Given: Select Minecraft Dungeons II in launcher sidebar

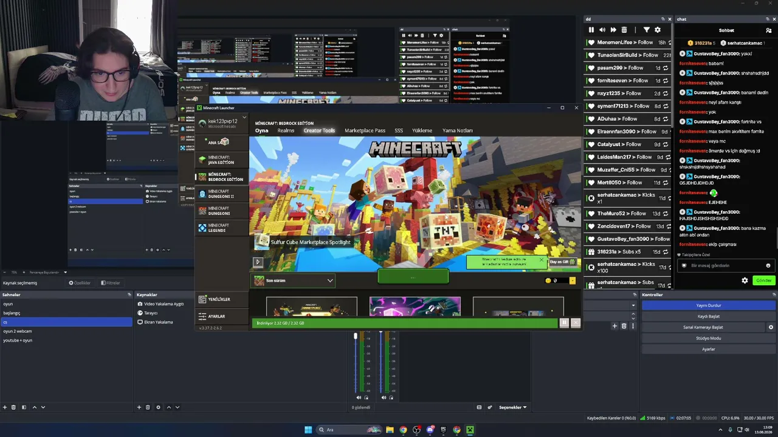Looking at the screenshot, I should point(221,194).
